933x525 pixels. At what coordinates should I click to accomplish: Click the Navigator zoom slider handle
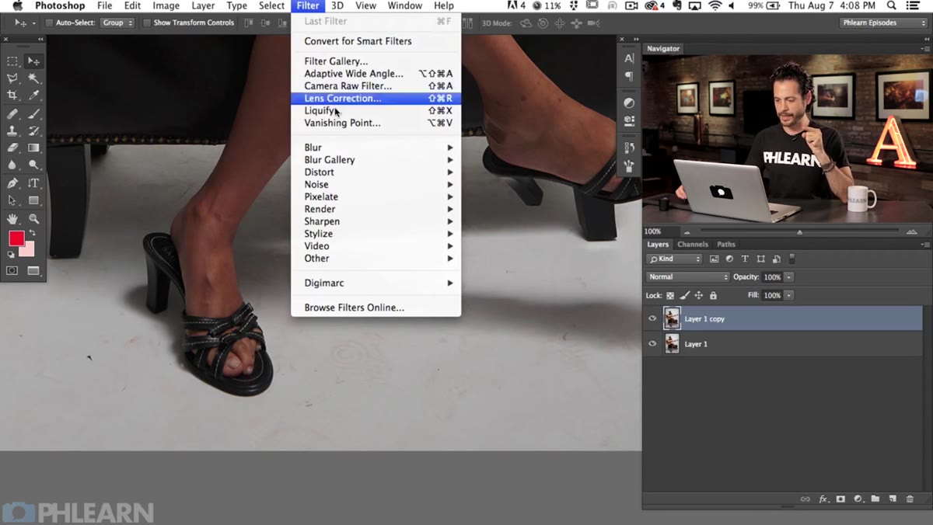pos(799,232)
